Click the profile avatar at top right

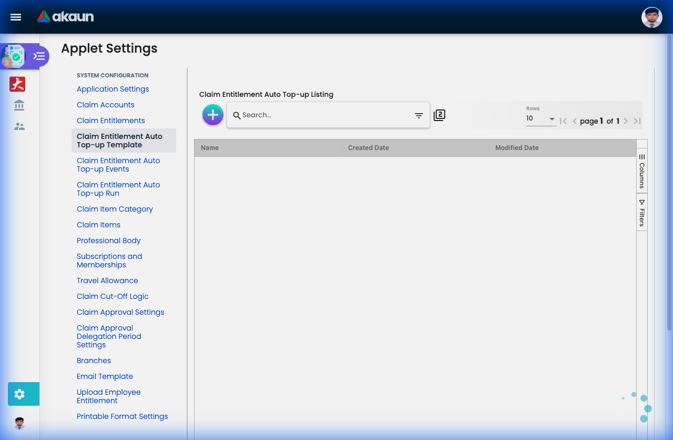[x=651, y=17]
